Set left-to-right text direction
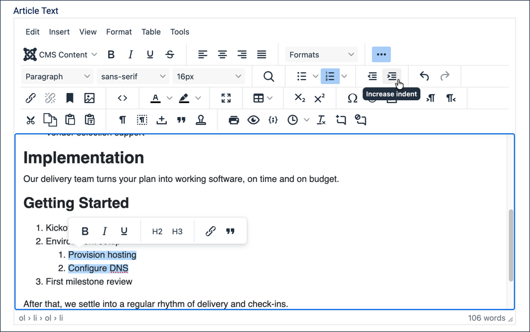Viewport: 530px width, 332px height. 431,99
